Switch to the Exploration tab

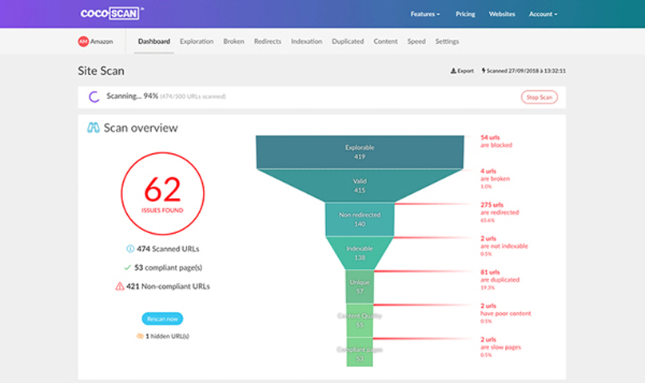(x=197, y=41)
